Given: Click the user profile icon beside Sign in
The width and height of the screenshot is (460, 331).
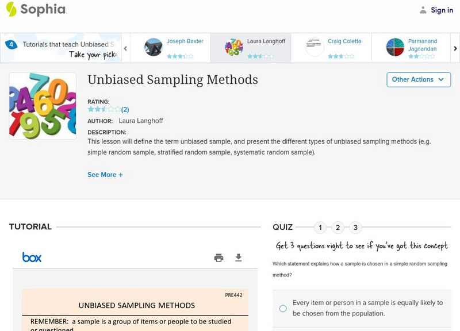Looking at the screenshot, I should click(x=423, y=10).
